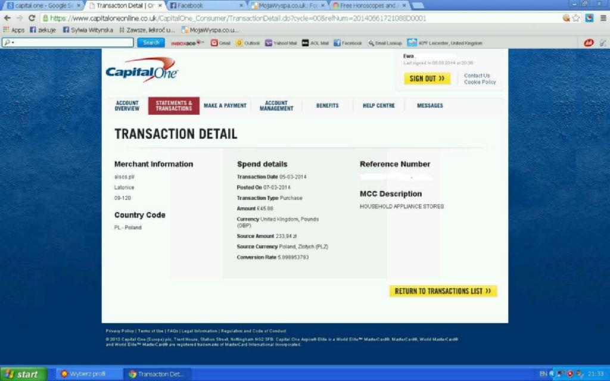
Task: Open the Terms of Use footer link
Action: 151,331
